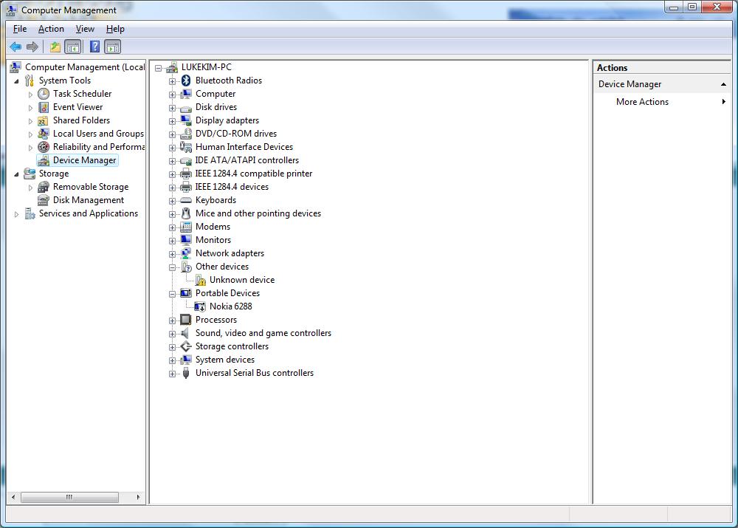Click the Nokia 6288 device icon

[x=200, y=306]
